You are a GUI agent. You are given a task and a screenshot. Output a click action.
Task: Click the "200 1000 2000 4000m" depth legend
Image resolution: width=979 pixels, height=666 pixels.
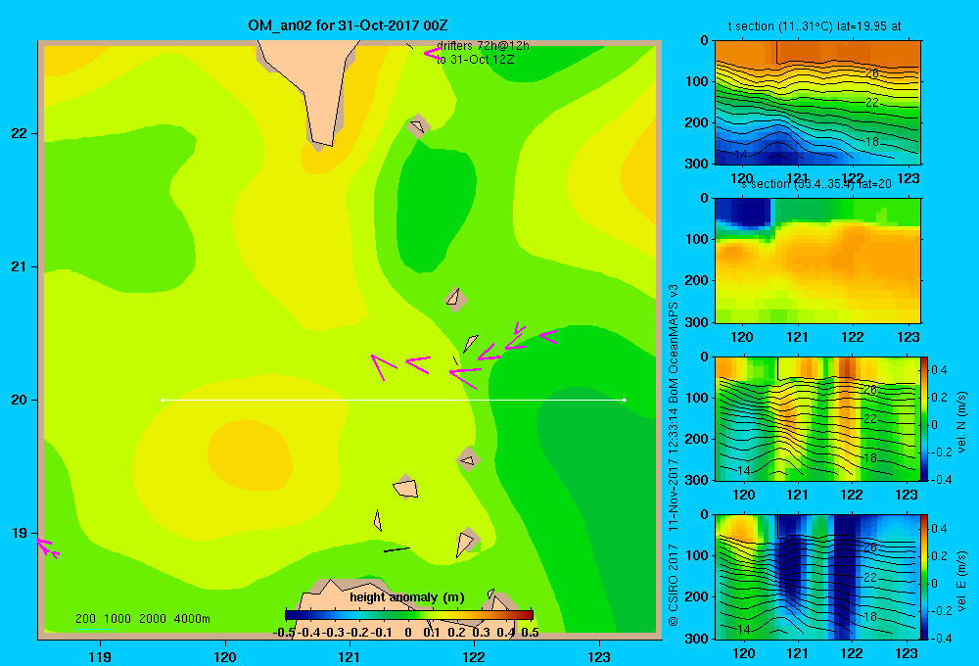pyautogui.click(x=142, y=619)
